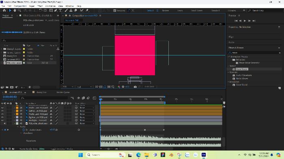Image resolution: width=284 pixels, height=159 pixels.
Task: Open the viewer magnification dropdown
Action: (x=68, y=87)
